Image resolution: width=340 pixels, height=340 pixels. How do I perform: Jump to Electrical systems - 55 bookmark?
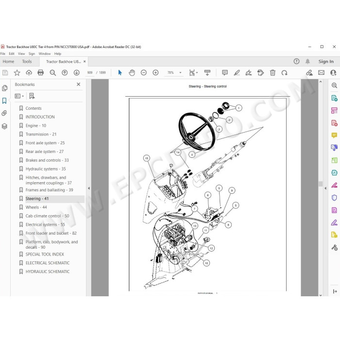tap(45, 224)
